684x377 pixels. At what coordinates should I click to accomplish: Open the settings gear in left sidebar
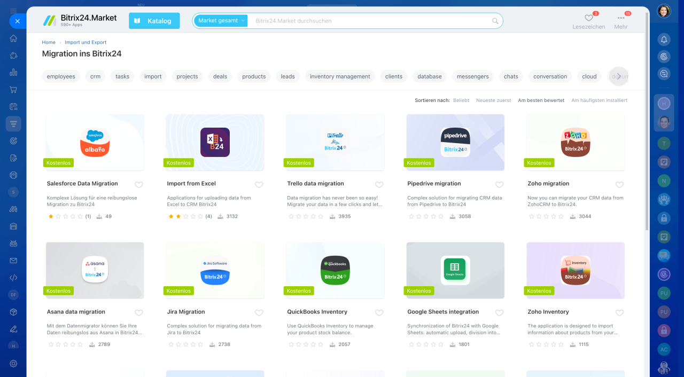(x=13, y=363)
